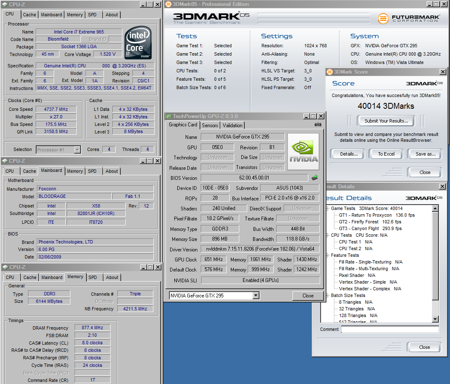Click the Details... button
This screenshot has width=450, height=384.
click(349, 154)
